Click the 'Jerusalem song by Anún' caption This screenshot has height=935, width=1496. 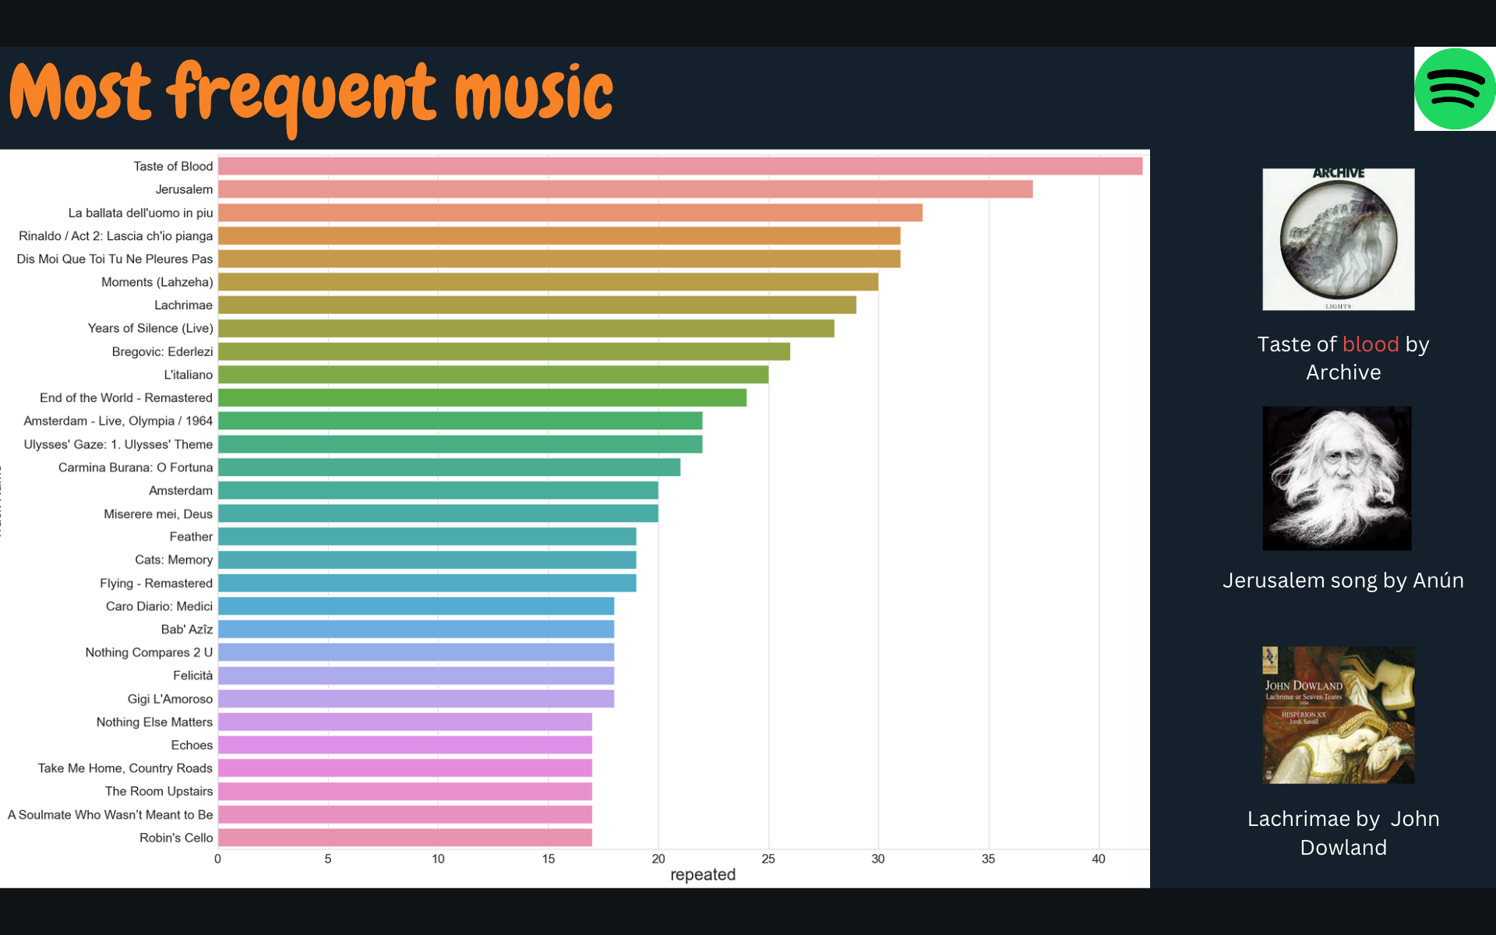pyautogui.click(x=1343, y=580)
